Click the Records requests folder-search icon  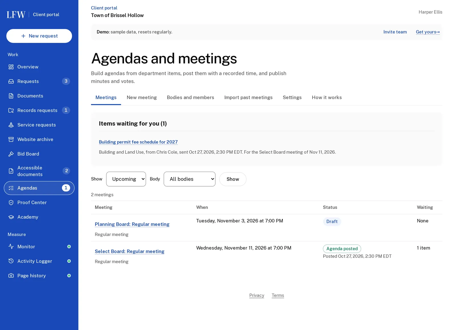click(x=11, y=110)
